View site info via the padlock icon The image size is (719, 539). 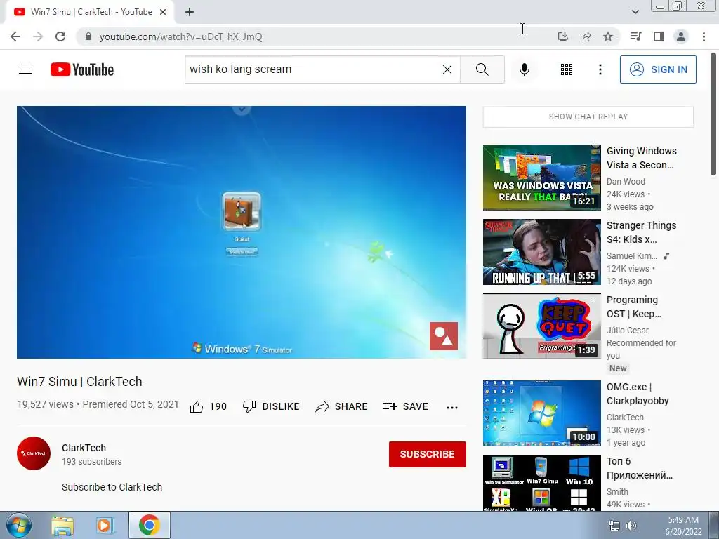tap(88, 36)
